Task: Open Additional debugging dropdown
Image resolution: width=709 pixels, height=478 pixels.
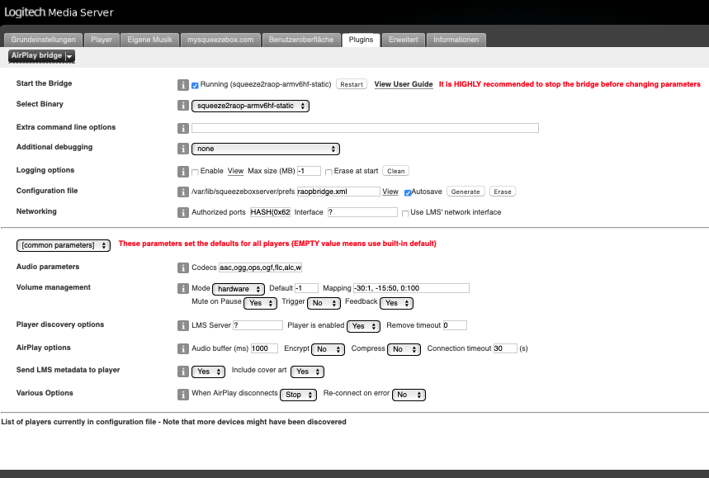Action: point(266,149)
